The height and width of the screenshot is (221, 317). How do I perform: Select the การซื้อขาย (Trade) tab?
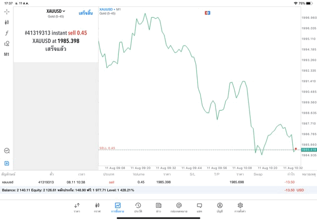[117, 208]
